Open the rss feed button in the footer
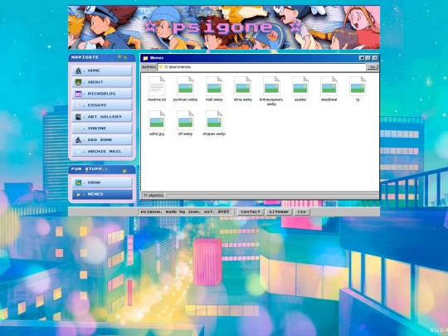This screenshot has width=448, height=336. (x=302, y=212)
